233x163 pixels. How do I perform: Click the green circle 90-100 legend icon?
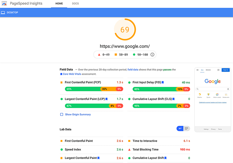click(134, 55)
